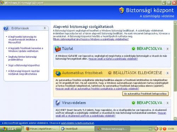
Task: Open the adatvédelmi nyilatkozatunkat link
Action: point(78,123)
